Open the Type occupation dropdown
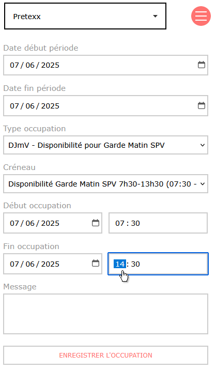216x371 pixels. [105, 145]
